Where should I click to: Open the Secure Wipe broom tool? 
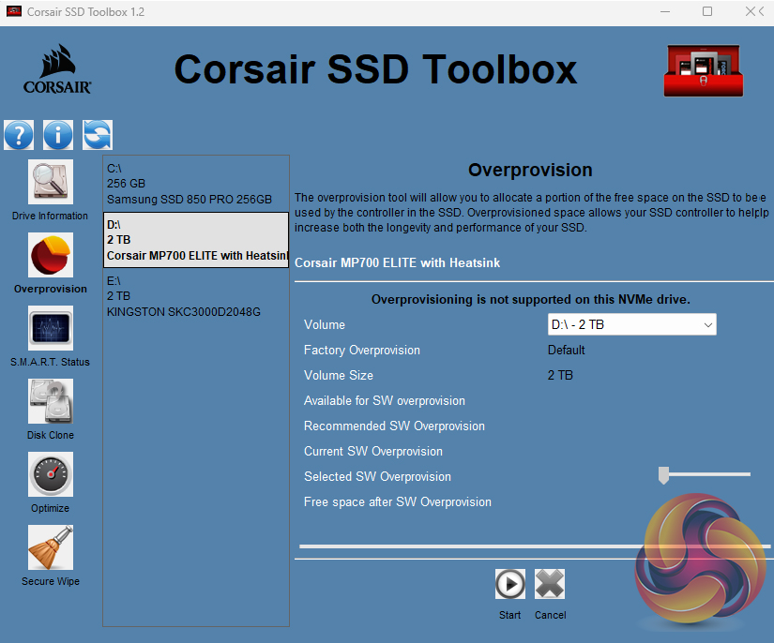[x=51, y=548]
